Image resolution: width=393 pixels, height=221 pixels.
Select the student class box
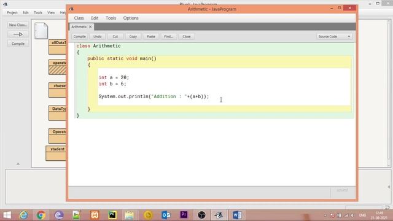[x=56, y=153]
